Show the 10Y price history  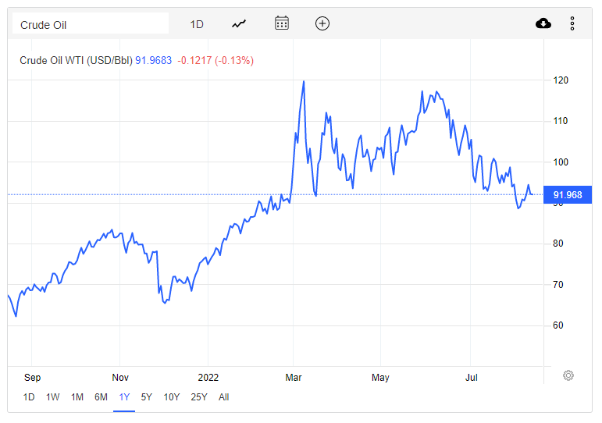click(x=171, y=397)
